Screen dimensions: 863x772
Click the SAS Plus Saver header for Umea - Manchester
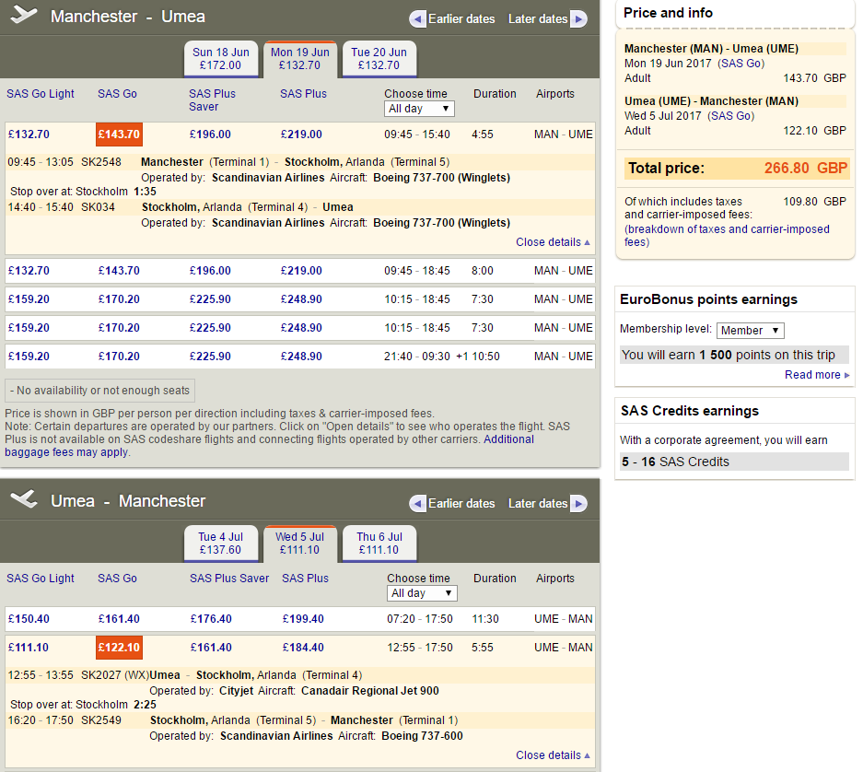[x=229, y=579]
